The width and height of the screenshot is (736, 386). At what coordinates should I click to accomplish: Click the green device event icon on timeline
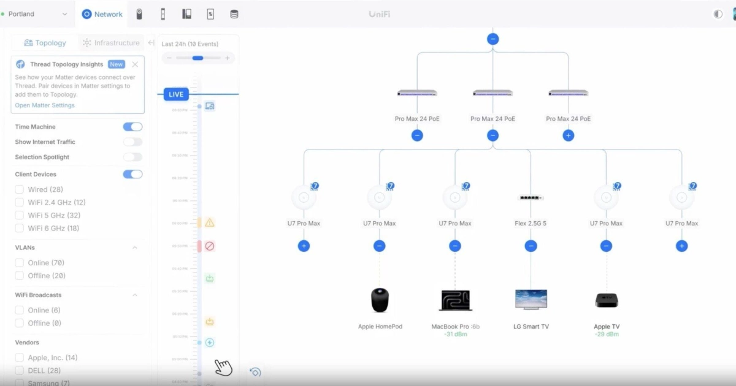click(210, 279)
